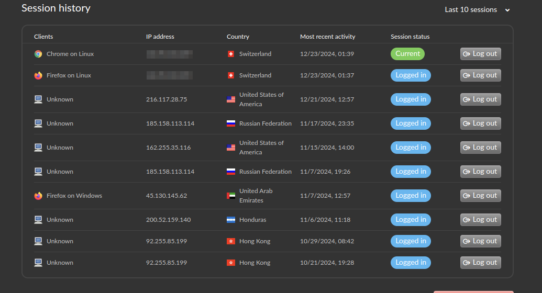The image size is (542, 293).
Task: Log out the Honduras session
Action: (481, 220)
